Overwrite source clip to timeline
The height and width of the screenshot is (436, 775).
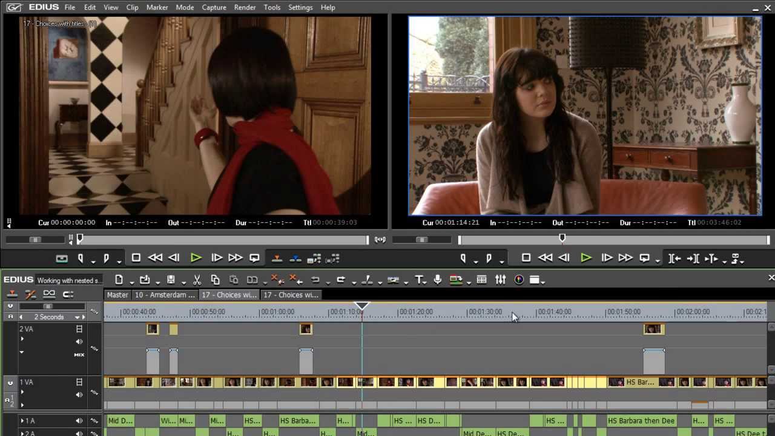tap(295, 259)
